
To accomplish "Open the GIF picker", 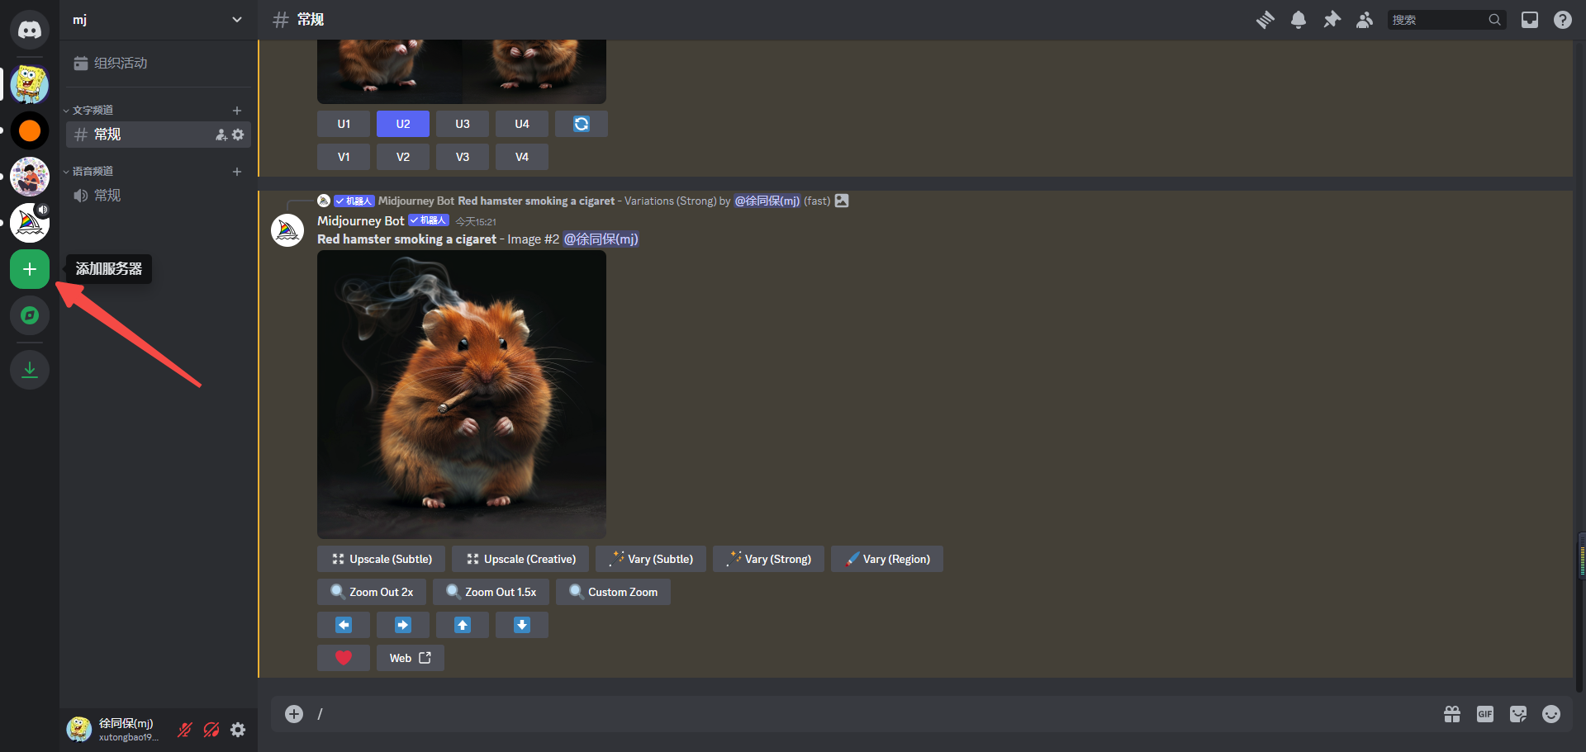I will [x=1485, y=714].
